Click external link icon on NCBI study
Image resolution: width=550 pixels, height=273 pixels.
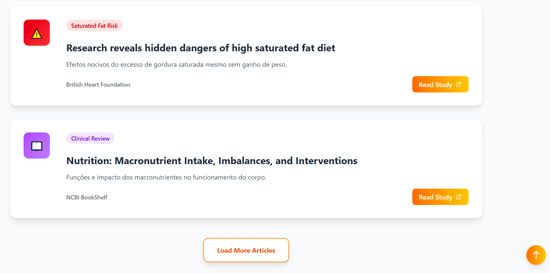(x=459, y=197)
